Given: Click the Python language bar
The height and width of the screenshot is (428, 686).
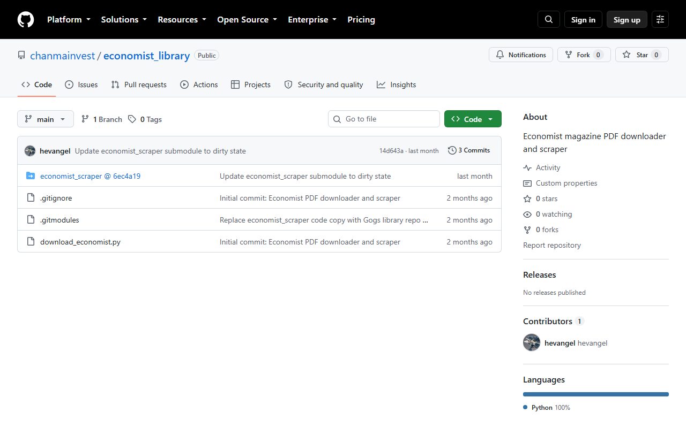Looking at the screenshot, I should pos(596,394).
